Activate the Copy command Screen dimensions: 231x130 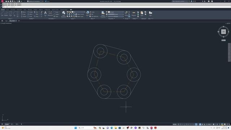pos(23,14)
